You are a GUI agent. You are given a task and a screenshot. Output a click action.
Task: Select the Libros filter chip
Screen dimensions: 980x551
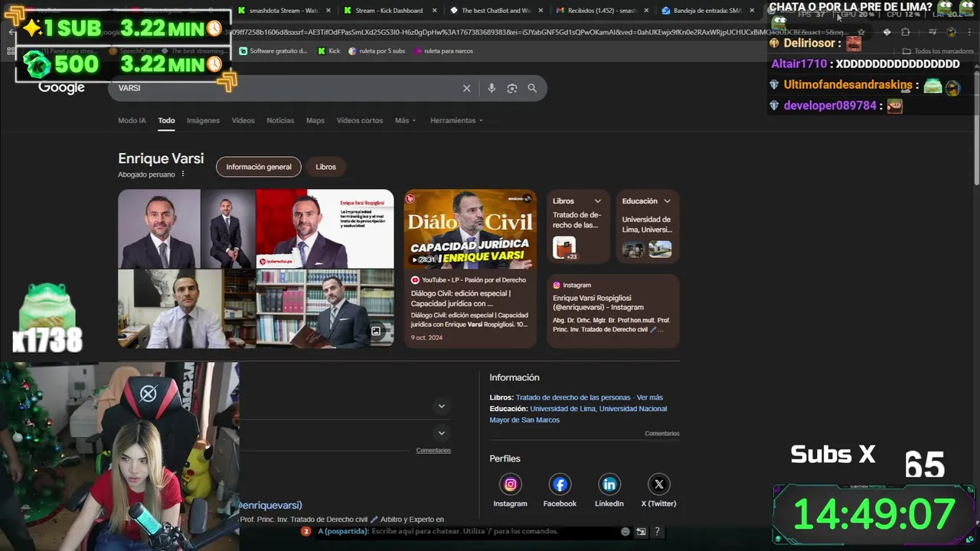pyautogui.click(x=325, y=167)
